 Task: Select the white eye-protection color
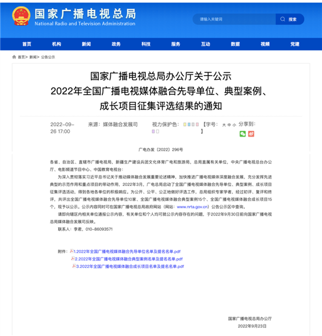pos(158,131)
